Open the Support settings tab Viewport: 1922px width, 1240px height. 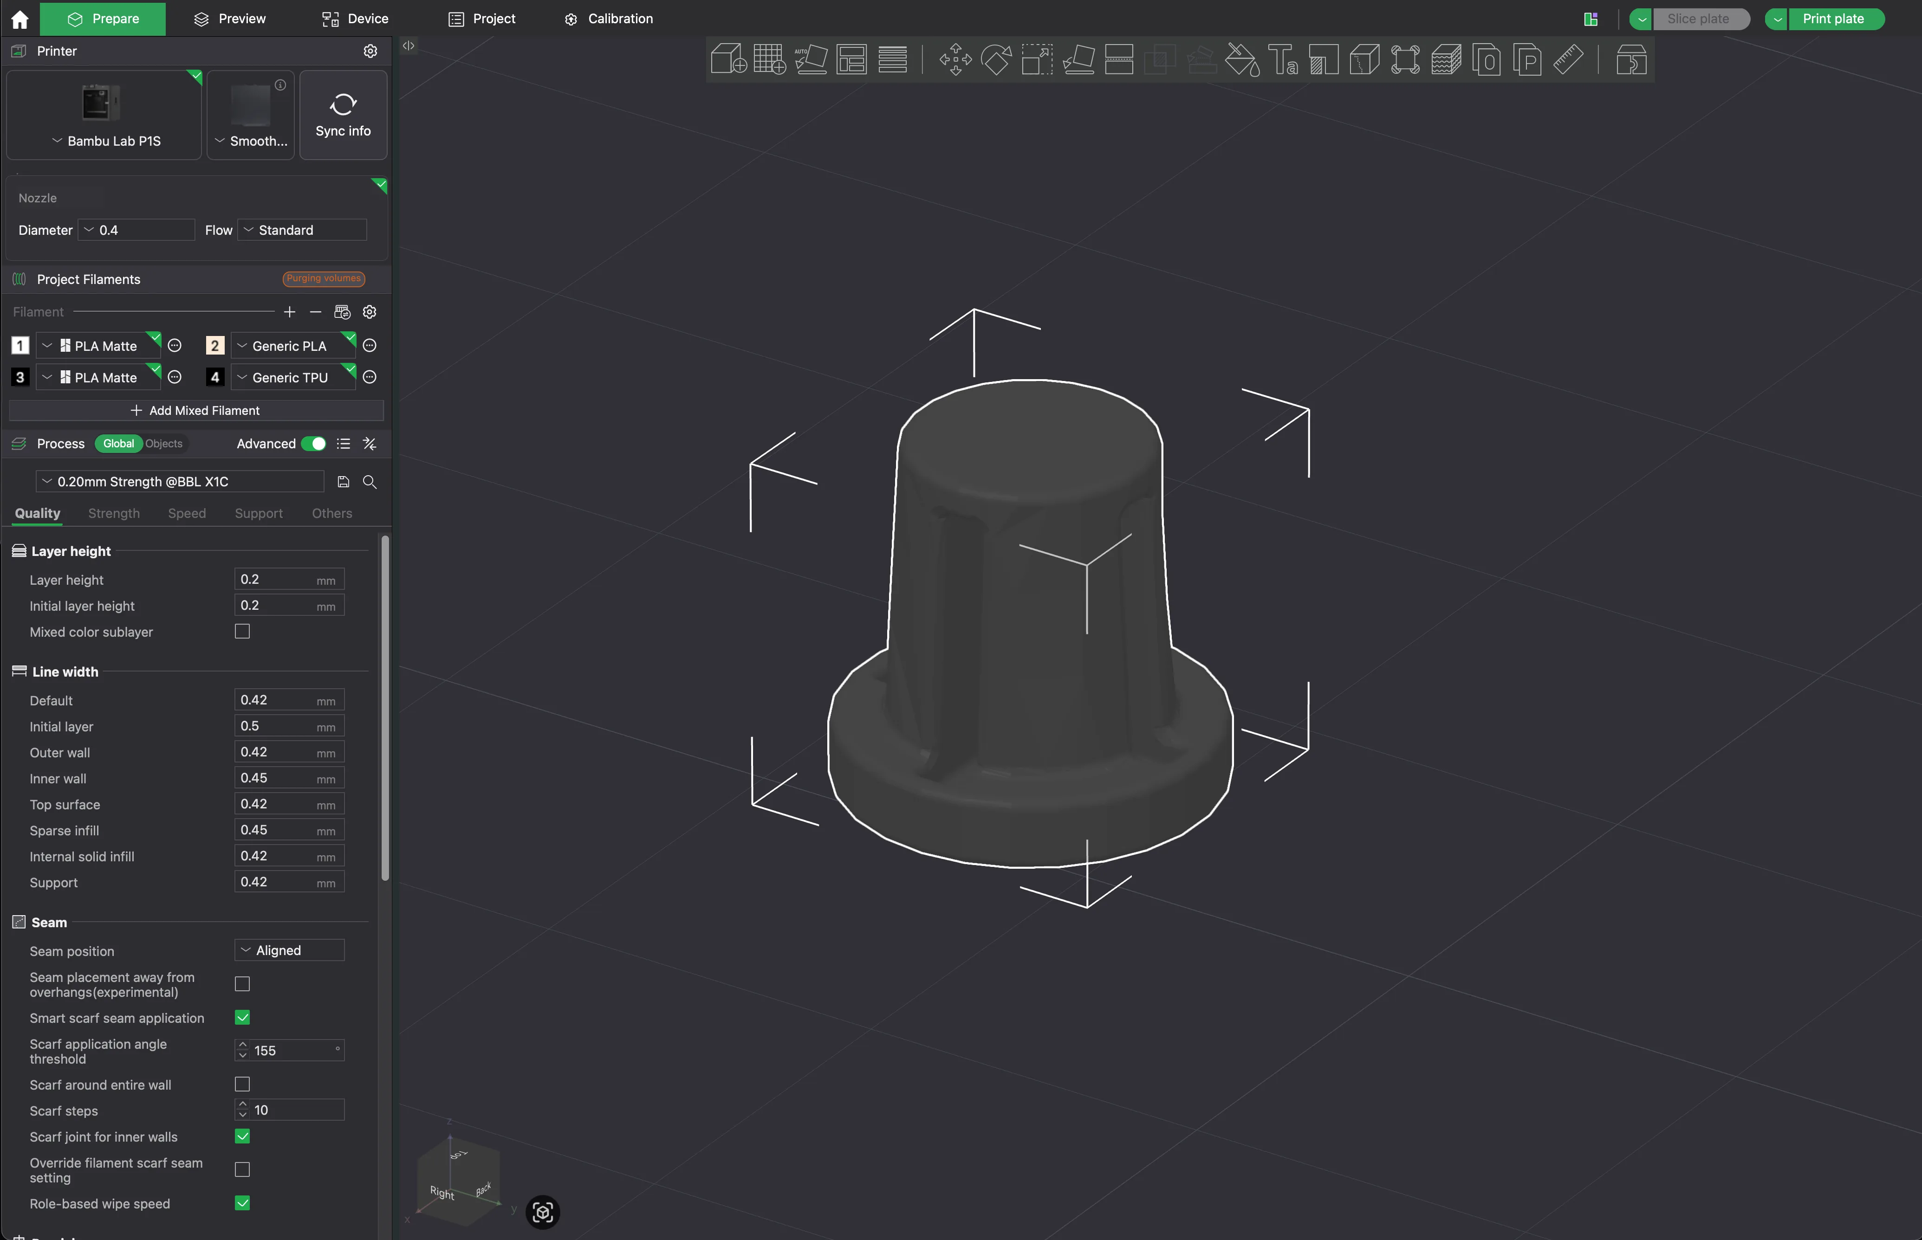(x=259, y=513)
